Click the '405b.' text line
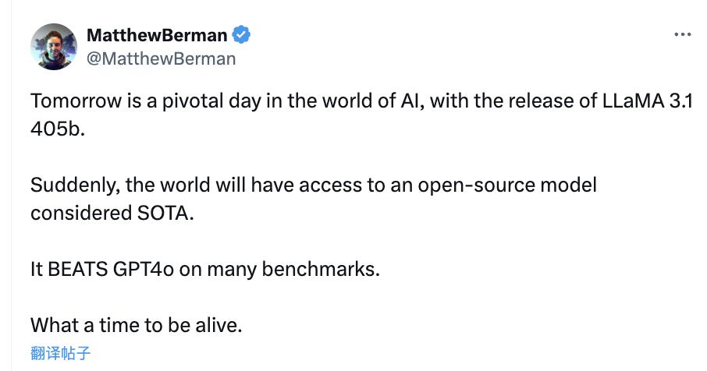The width and height of the screenshot is (707, 371). [x=58, y=129]
